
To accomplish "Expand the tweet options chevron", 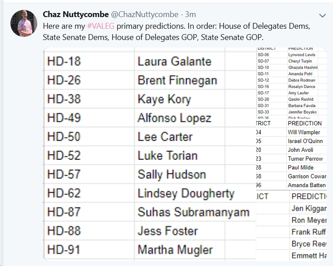I will coord(322,16).
